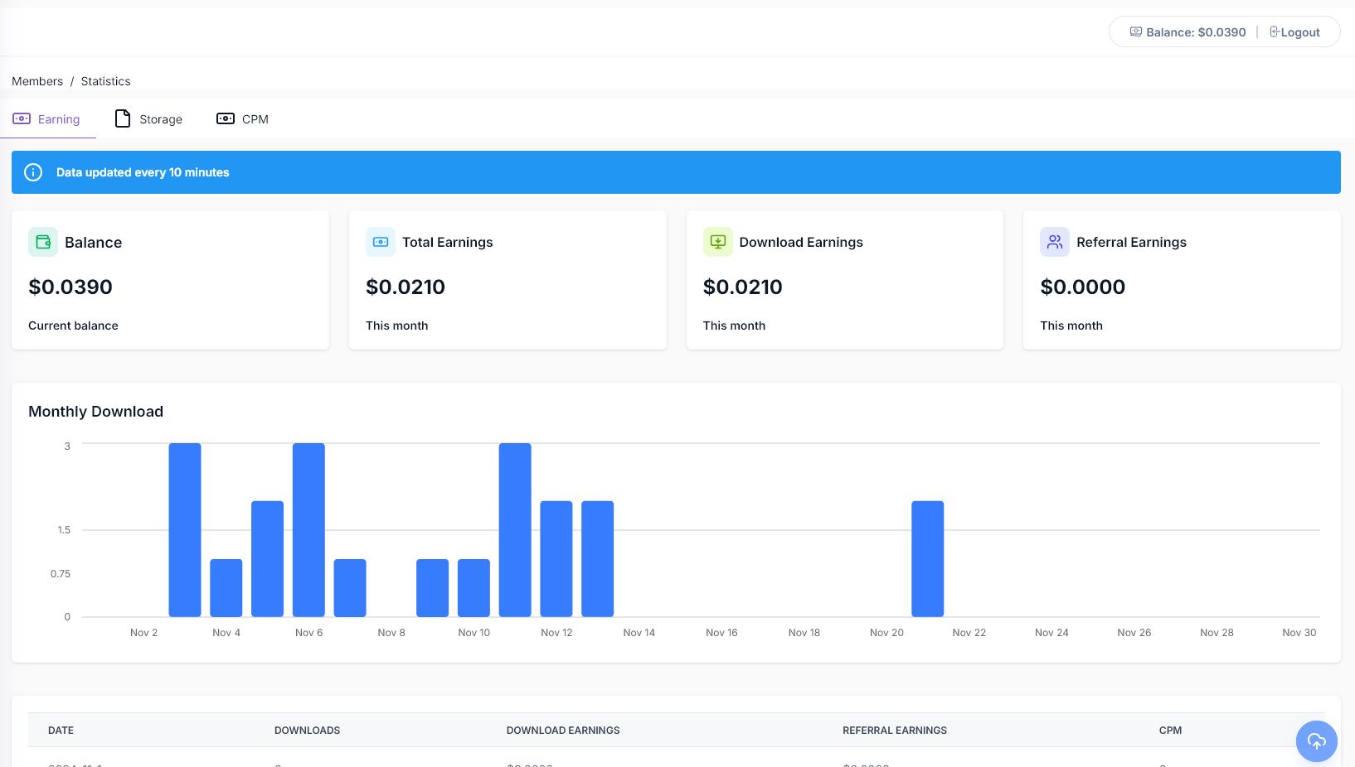Click the Nov 30 axis label
The image size is (1355, 767).
pos(1299,633)
